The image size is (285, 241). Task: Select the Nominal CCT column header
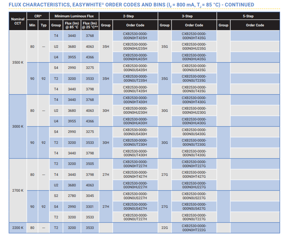(18, 21)
